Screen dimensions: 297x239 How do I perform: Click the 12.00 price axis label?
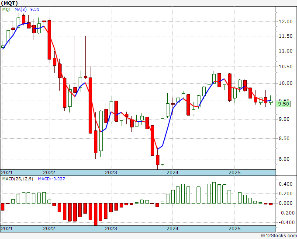[x=286, y=21]
